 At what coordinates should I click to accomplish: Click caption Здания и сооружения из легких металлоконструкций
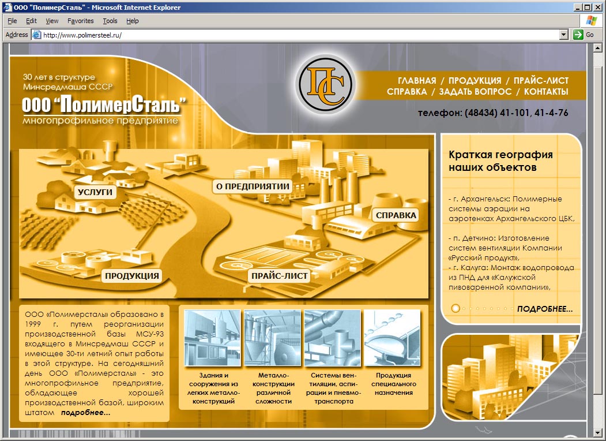(x=213, y=388)
